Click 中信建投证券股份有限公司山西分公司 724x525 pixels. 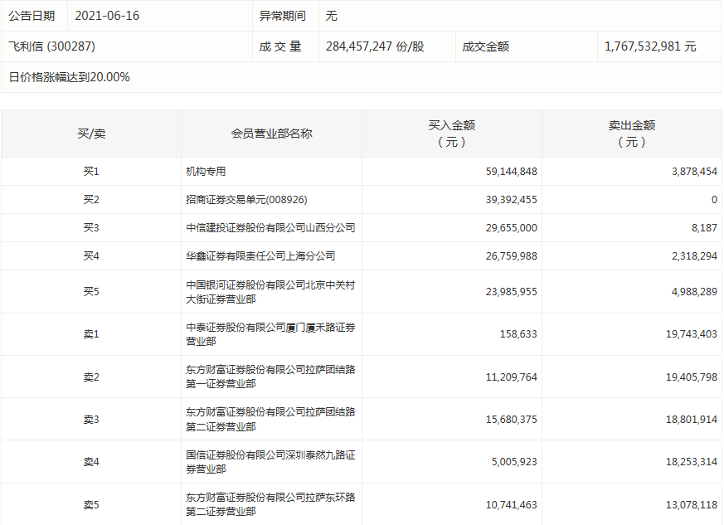tap(270, 227)
